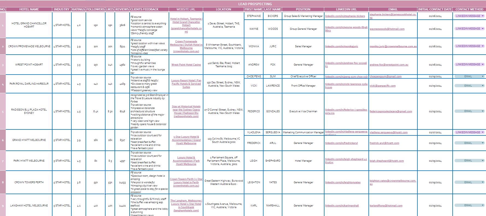This screenshot has height=216, width=486.
Task: Click the INITIAL CONTACT DATE header
Action: [435, 9]
